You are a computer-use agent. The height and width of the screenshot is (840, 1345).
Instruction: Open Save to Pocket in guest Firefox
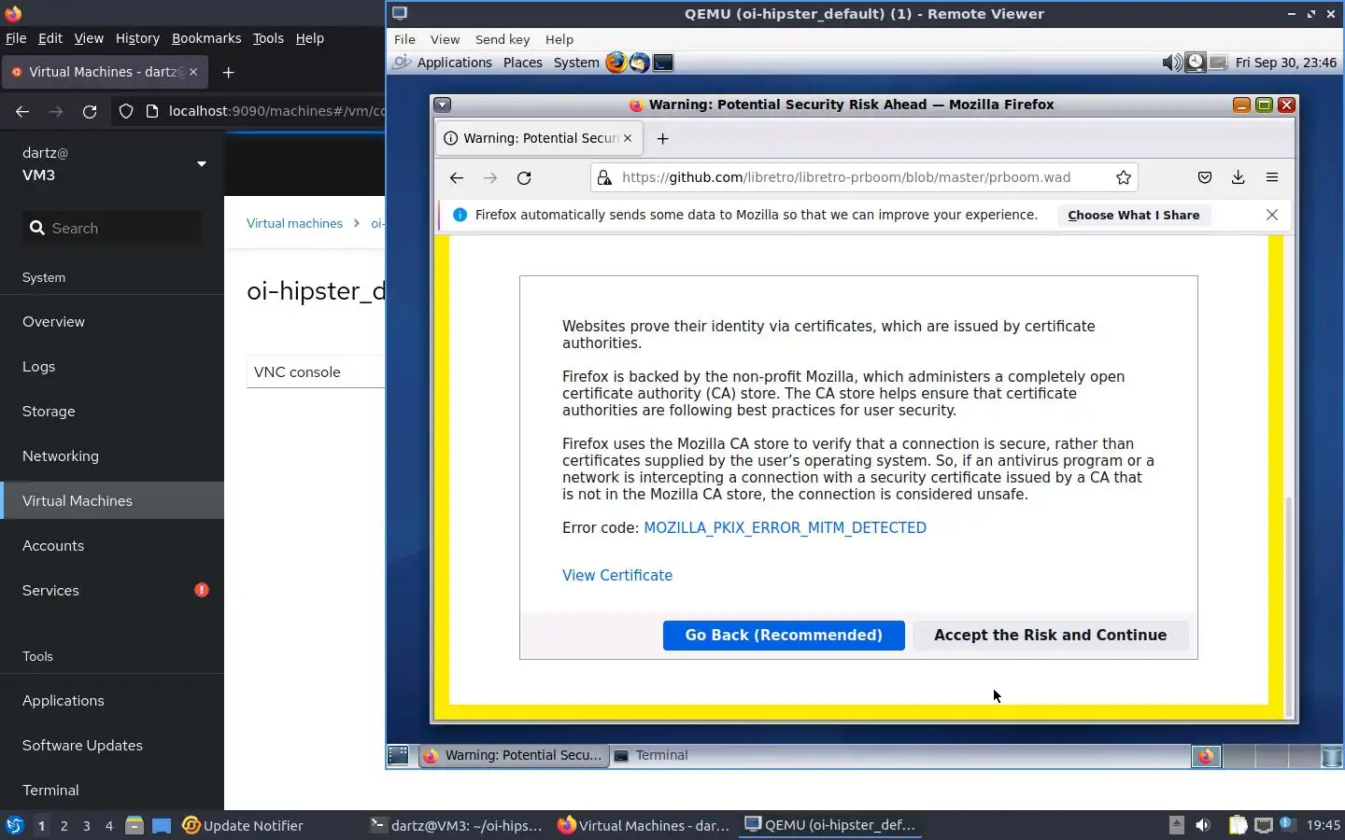point(1205,177)
